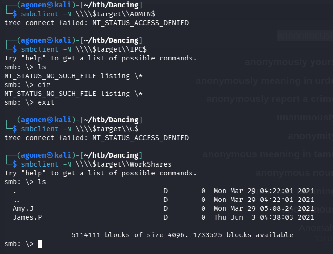
Task: Click the 'anonymity' background suggestion
Action: 310,136
